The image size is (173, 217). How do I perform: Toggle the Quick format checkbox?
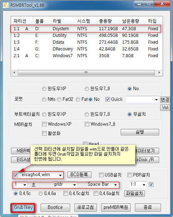coord(108,99)
